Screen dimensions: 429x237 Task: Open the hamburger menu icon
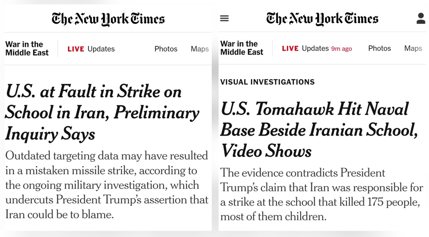pos(224,18)
